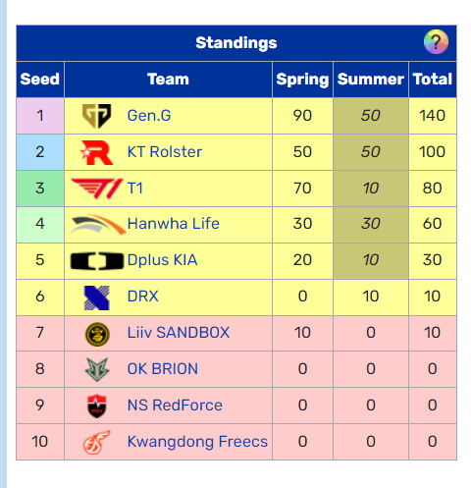This screenshot has width=471, height=488.
Task: Click the KT Rolster red logo
Action: (x=97, y=152)
